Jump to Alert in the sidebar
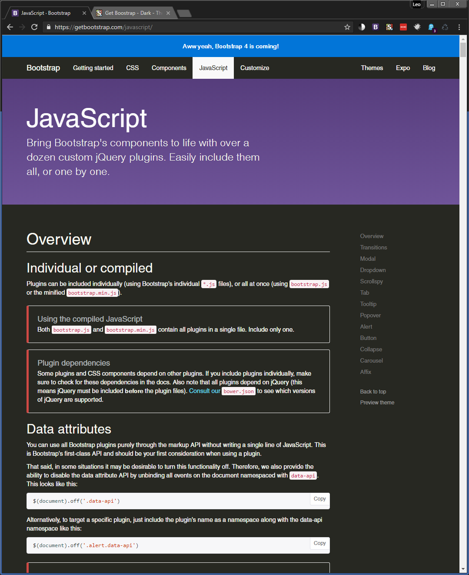 366,326
